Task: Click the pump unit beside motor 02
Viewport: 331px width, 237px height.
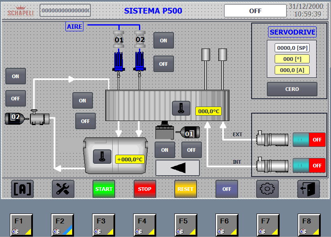Action: (x=40, y=117)
